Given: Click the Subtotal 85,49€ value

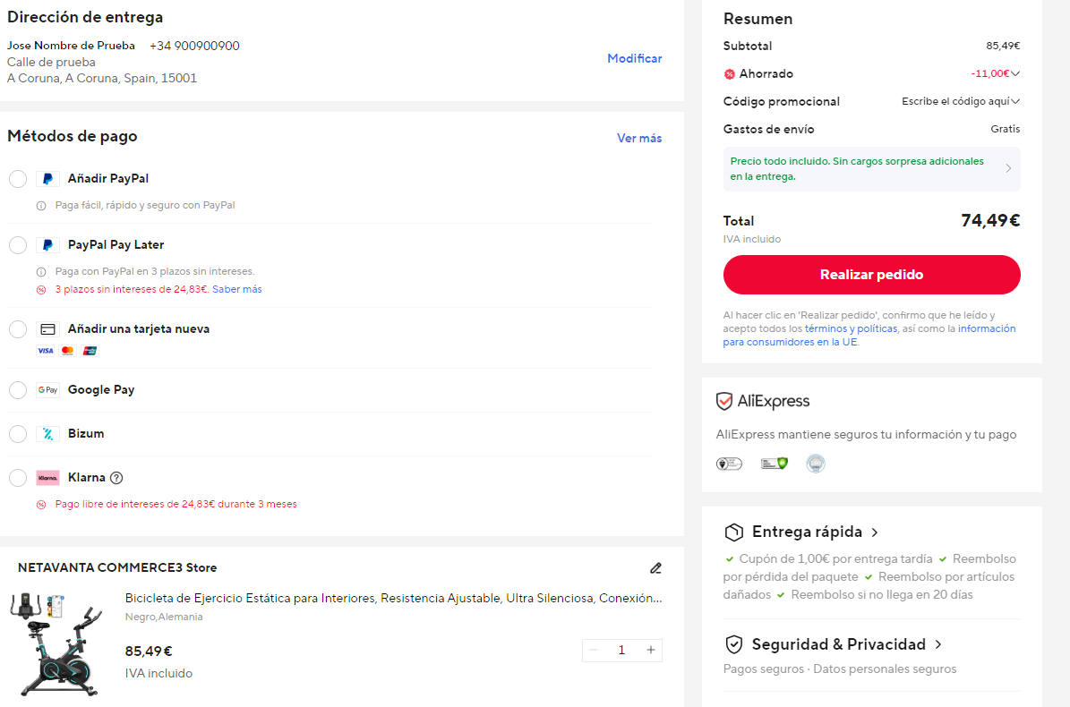Looking at the screenshot, I should [1003, 47].
